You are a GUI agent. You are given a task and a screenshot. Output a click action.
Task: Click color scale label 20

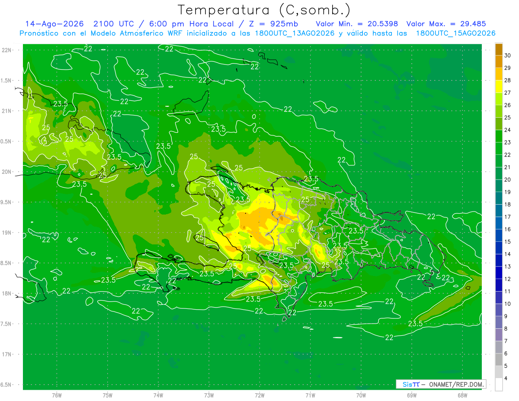pyautogui.click(x=507, y=180)
